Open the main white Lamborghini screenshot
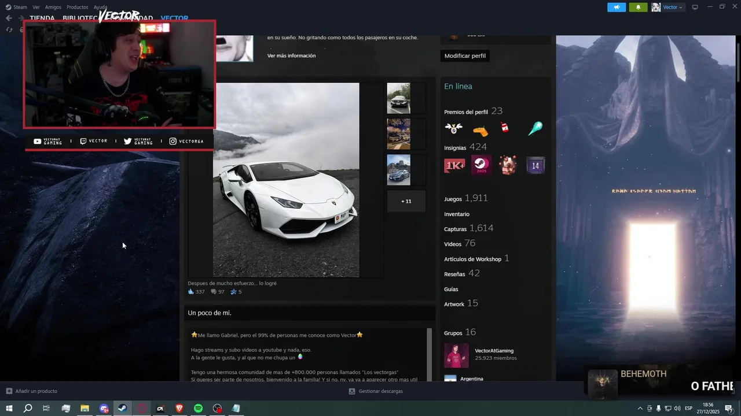The width and height of the screenshot is (741, 416). pos(286,180)
